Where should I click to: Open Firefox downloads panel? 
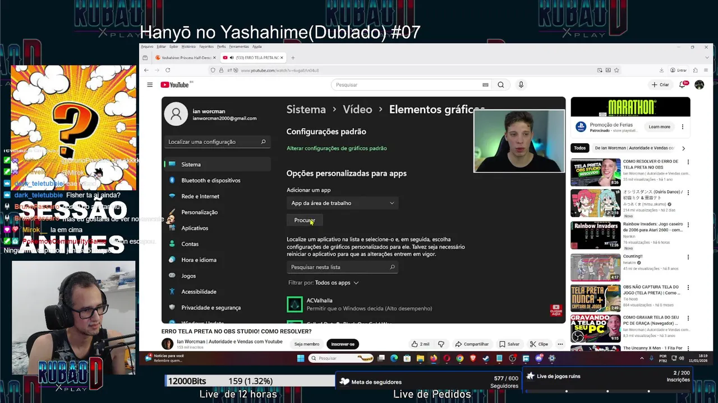coord(661,70)
